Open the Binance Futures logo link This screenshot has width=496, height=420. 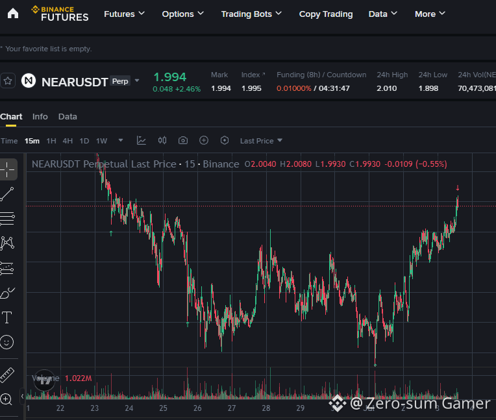pos(60,14)
